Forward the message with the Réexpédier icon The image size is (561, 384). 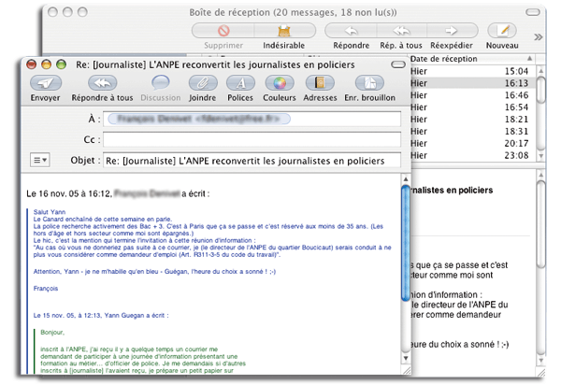(452, 31)
